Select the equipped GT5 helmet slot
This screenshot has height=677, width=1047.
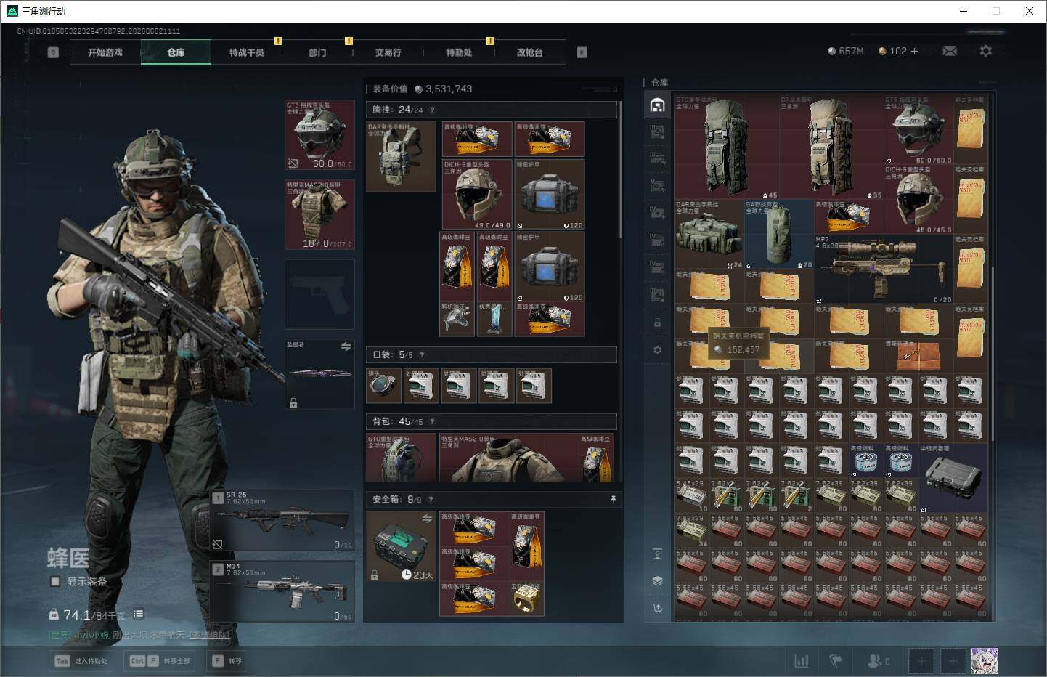point(319,135)
